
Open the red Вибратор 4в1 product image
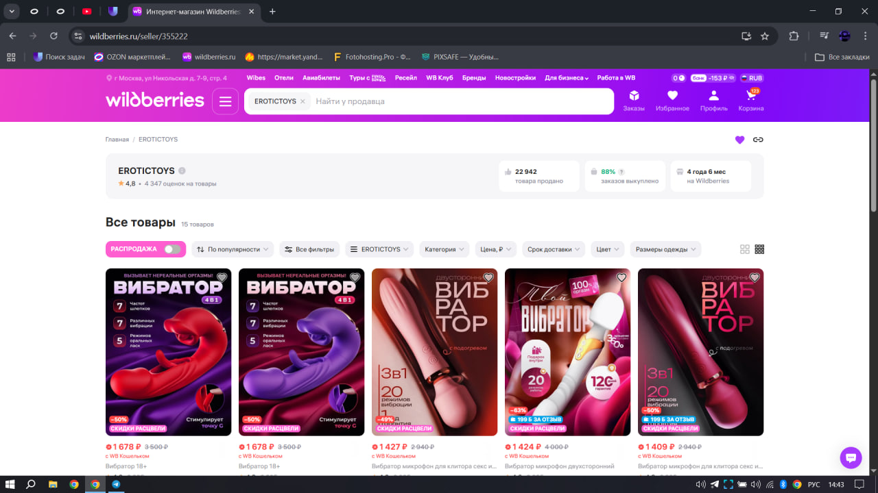coord(167,352)
